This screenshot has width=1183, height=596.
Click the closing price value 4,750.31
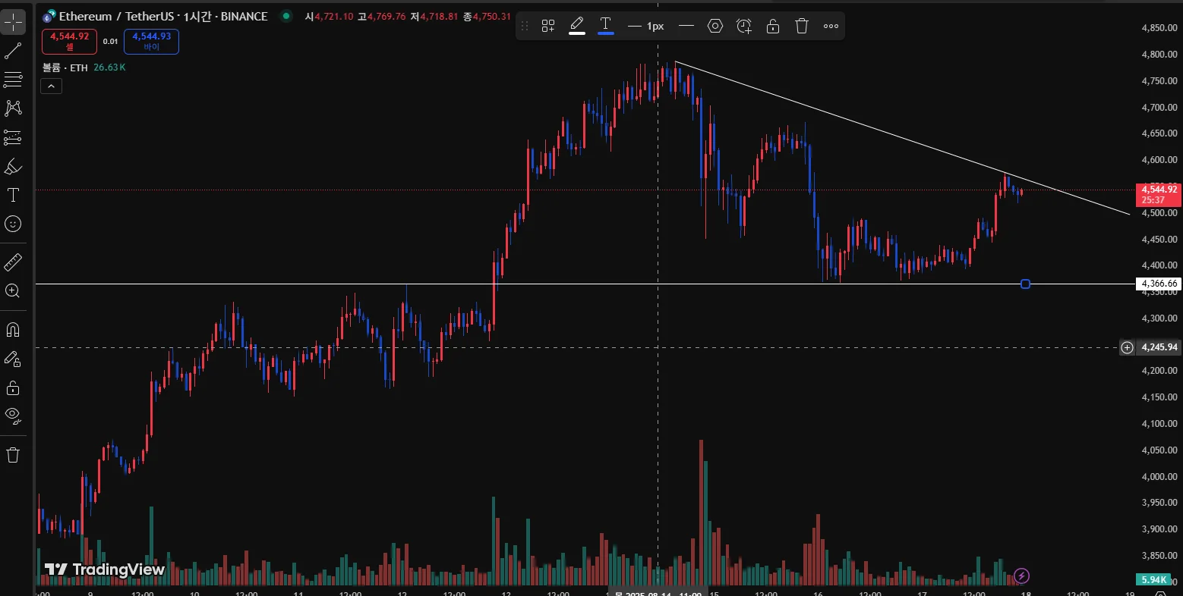point(492,16)
